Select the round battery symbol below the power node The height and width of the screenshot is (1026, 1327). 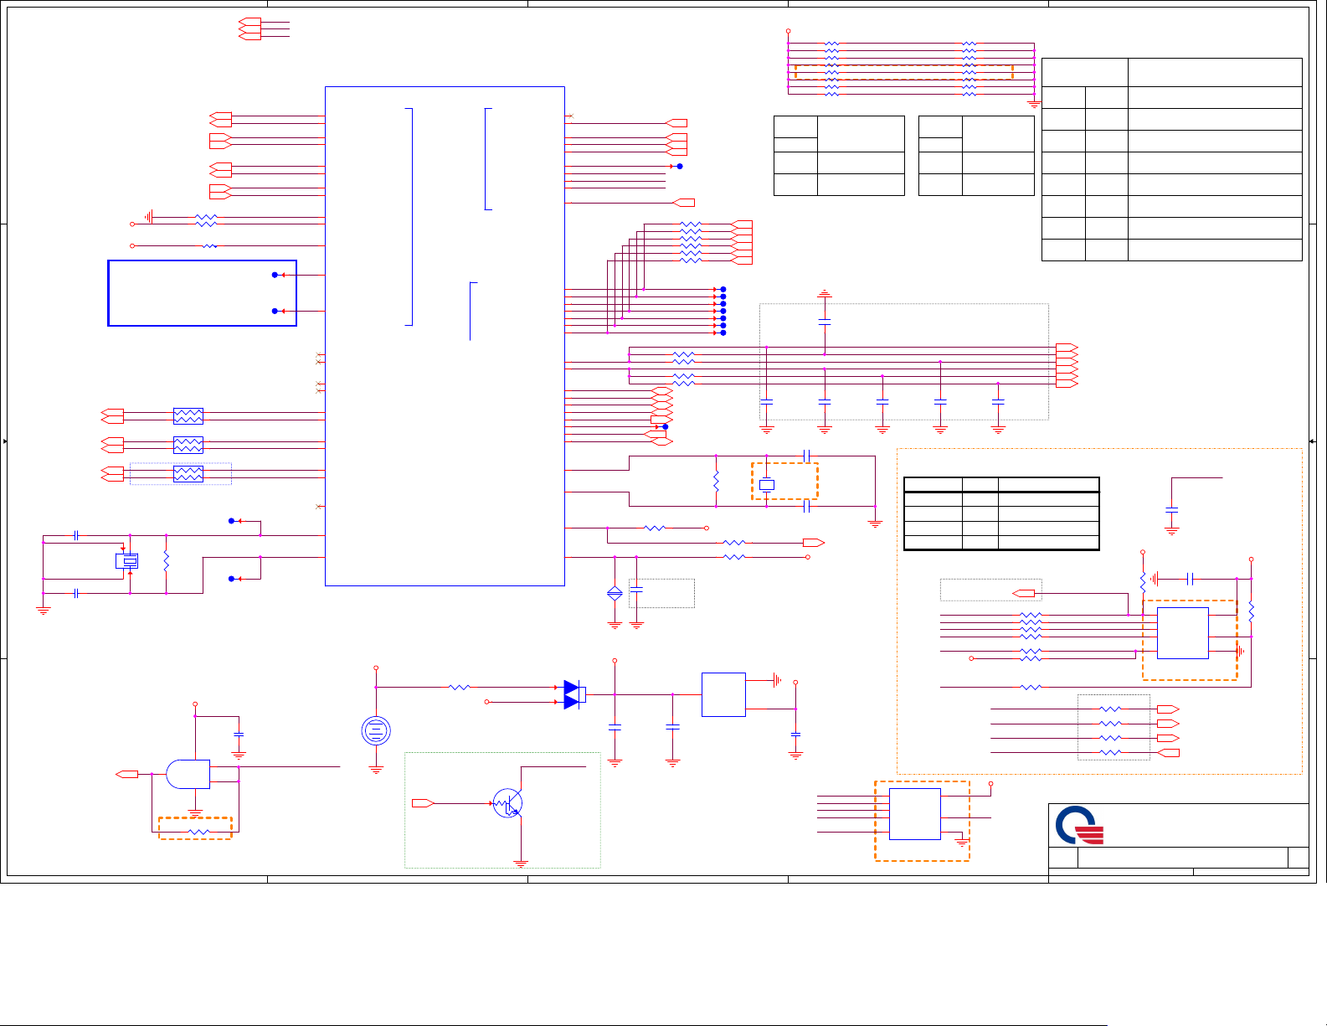click(376, 731)
